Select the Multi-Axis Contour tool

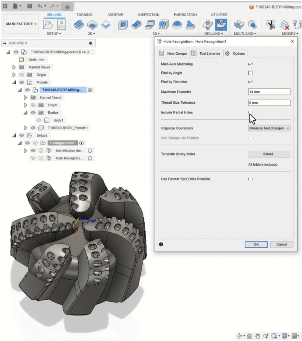pyautogui.click(x=253, y=25)
